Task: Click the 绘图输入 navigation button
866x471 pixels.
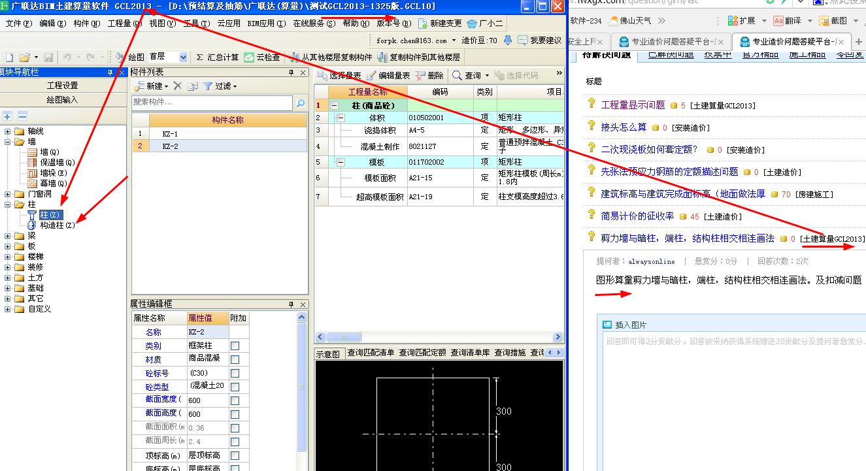Action: (x=63, y=100)
